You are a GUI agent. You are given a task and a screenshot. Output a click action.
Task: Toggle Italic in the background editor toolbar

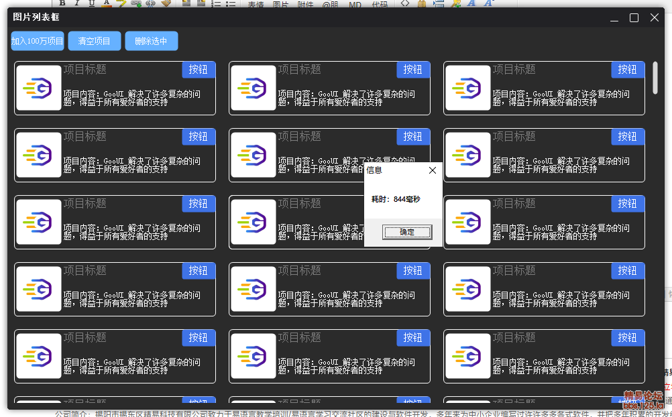[77, 3]
